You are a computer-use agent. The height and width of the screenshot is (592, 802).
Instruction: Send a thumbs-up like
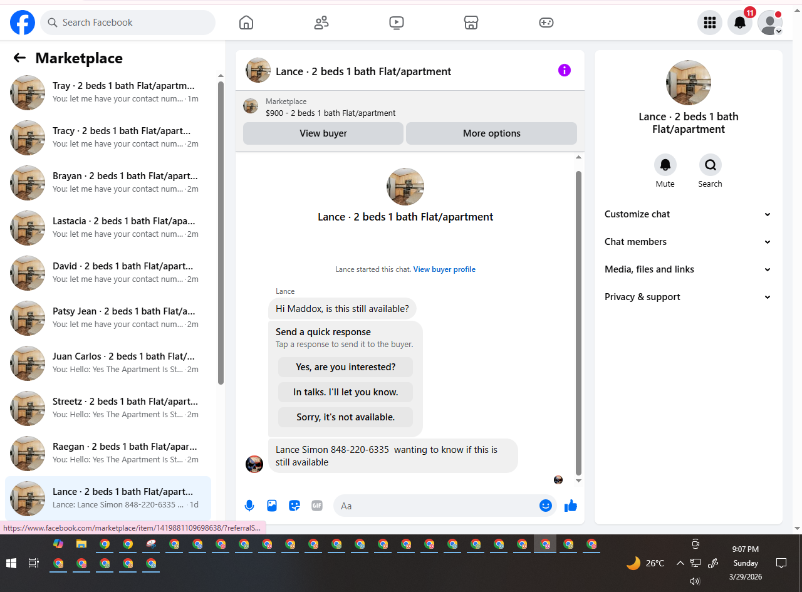tap(571, 506)
